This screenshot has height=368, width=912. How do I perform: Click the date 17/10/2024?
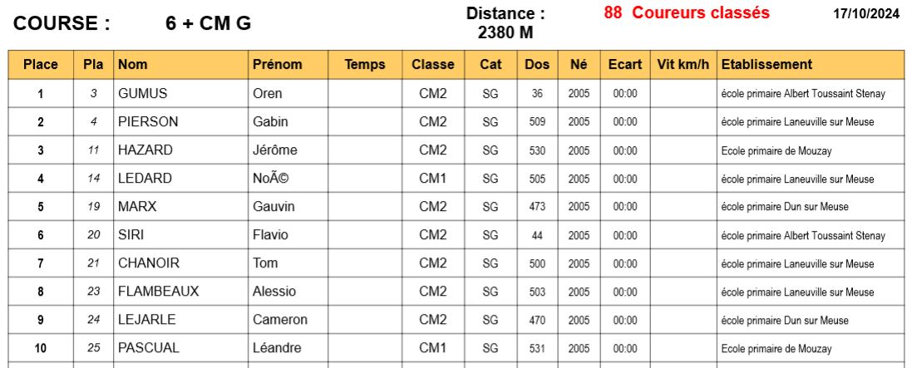[866, 14]
